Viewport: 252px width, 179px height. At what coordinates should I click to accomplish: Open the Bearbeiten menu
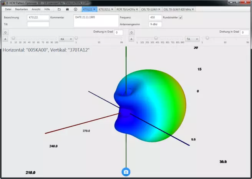click(x=22, y=9)
